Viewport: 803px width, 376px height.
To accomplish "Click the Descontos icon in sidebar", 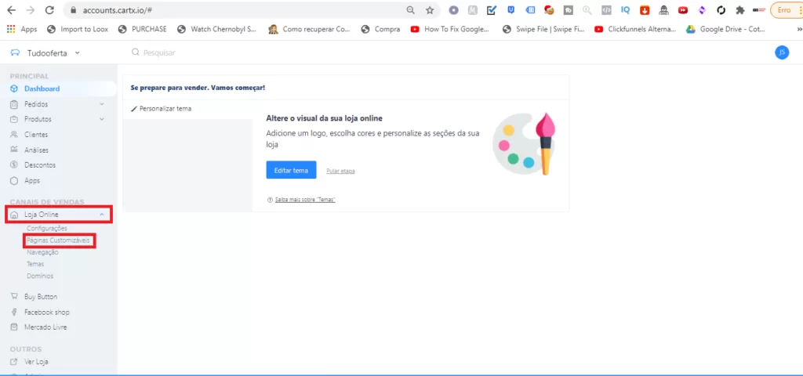I will click(14, 165).
